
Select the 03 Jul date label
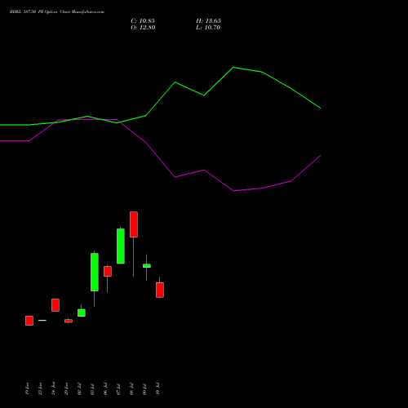click(92, 389)
